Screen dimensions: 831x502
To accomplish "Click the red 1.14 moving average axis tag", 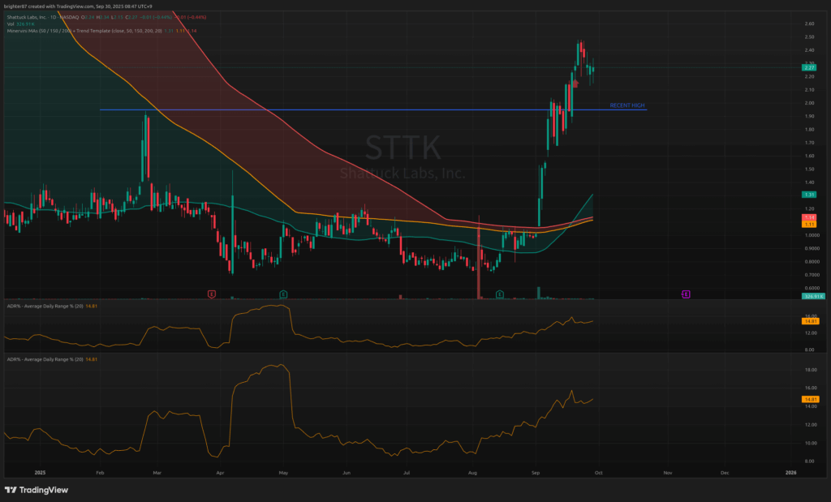I will point(809,217).
